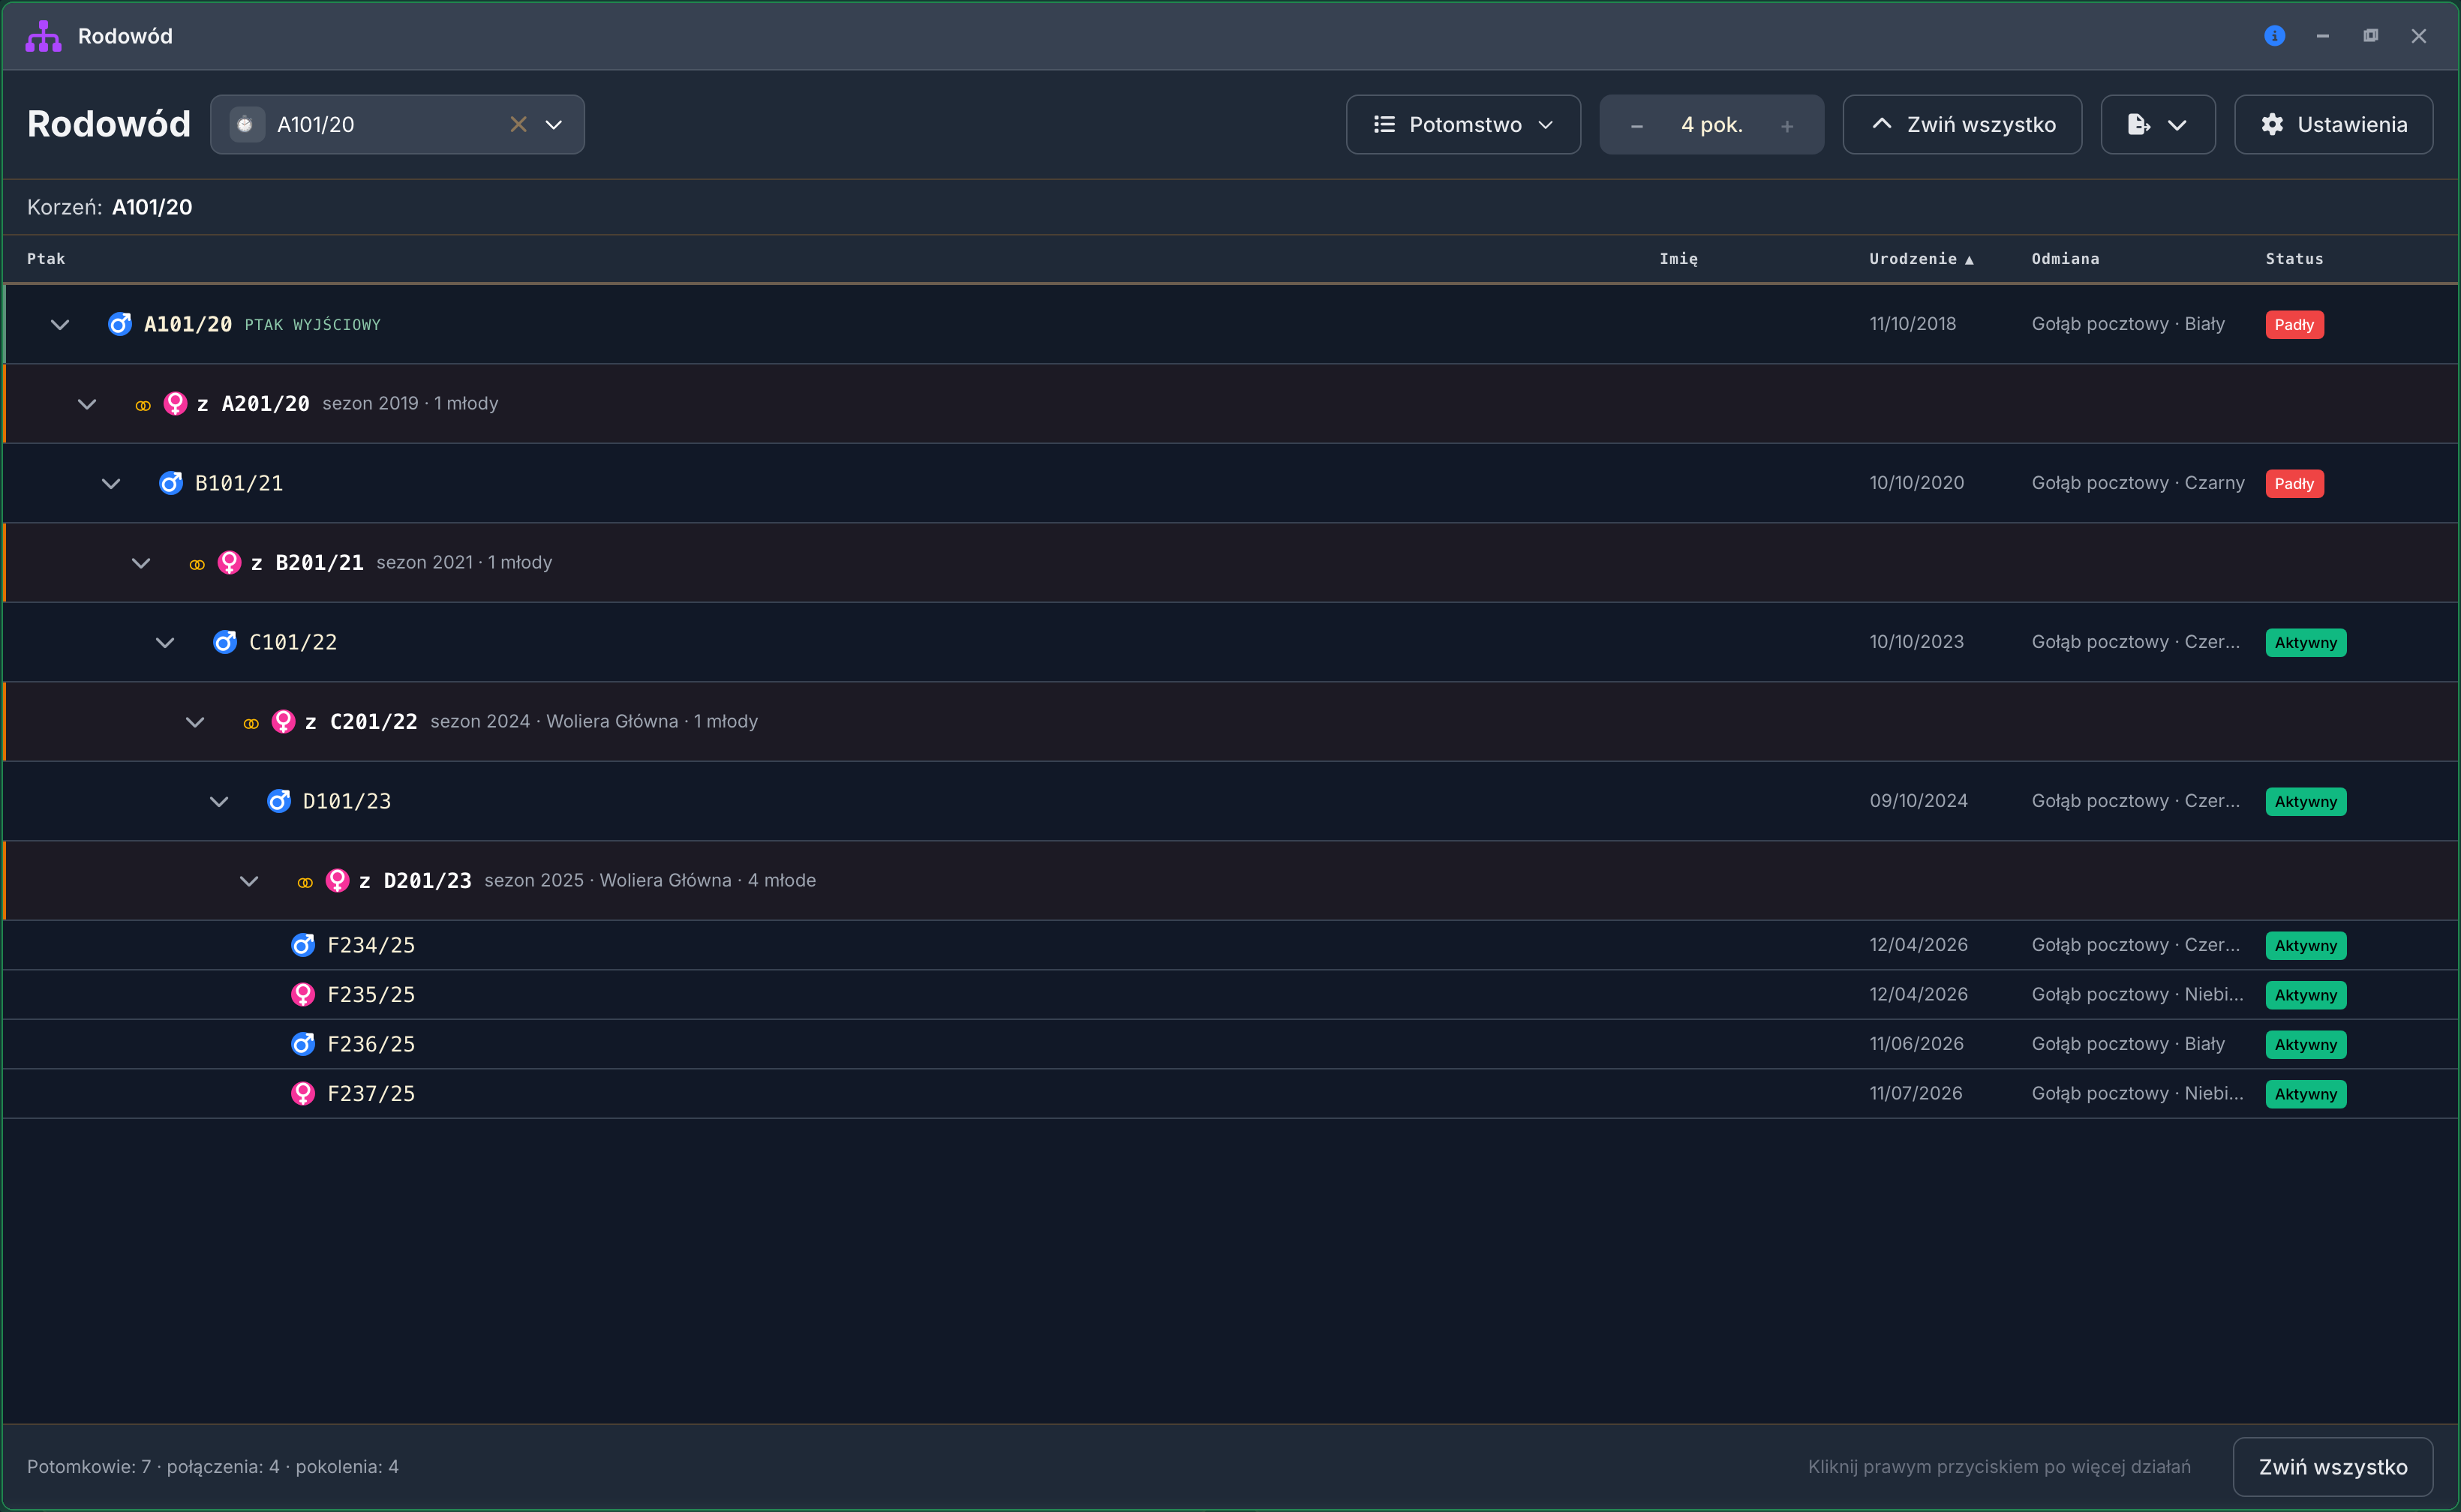The width and height of the screenshot is (2461, 1512).
Task: Collapse the C101/22 row
Action: 165,642
